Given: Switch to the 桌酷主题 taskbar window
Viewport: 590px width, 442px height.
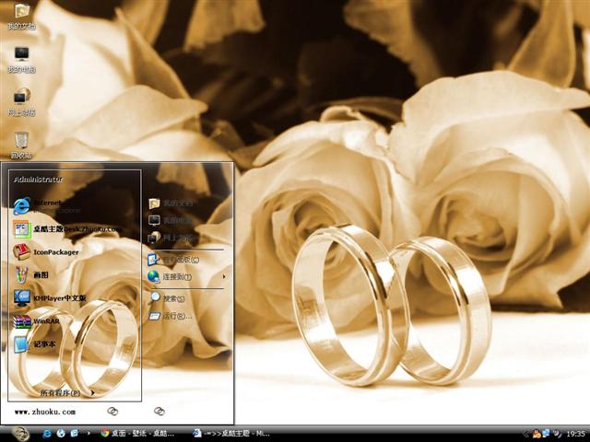Looking at the screenshot, I should (x=231, y=434).
